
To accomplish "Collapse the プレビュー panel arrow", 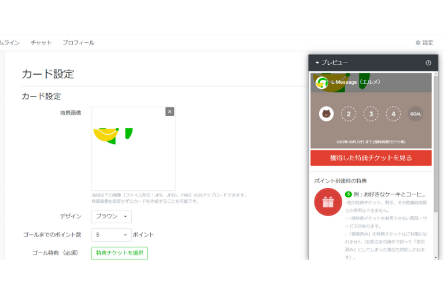I will tap(317, 62).
